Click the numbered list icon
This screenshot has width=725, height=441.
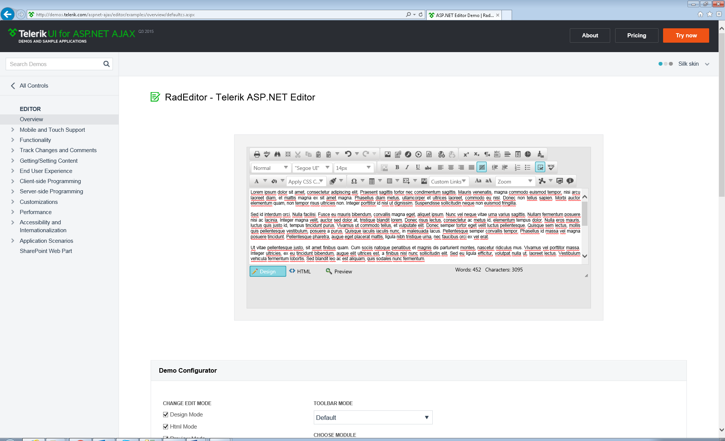tap(517, 167)
